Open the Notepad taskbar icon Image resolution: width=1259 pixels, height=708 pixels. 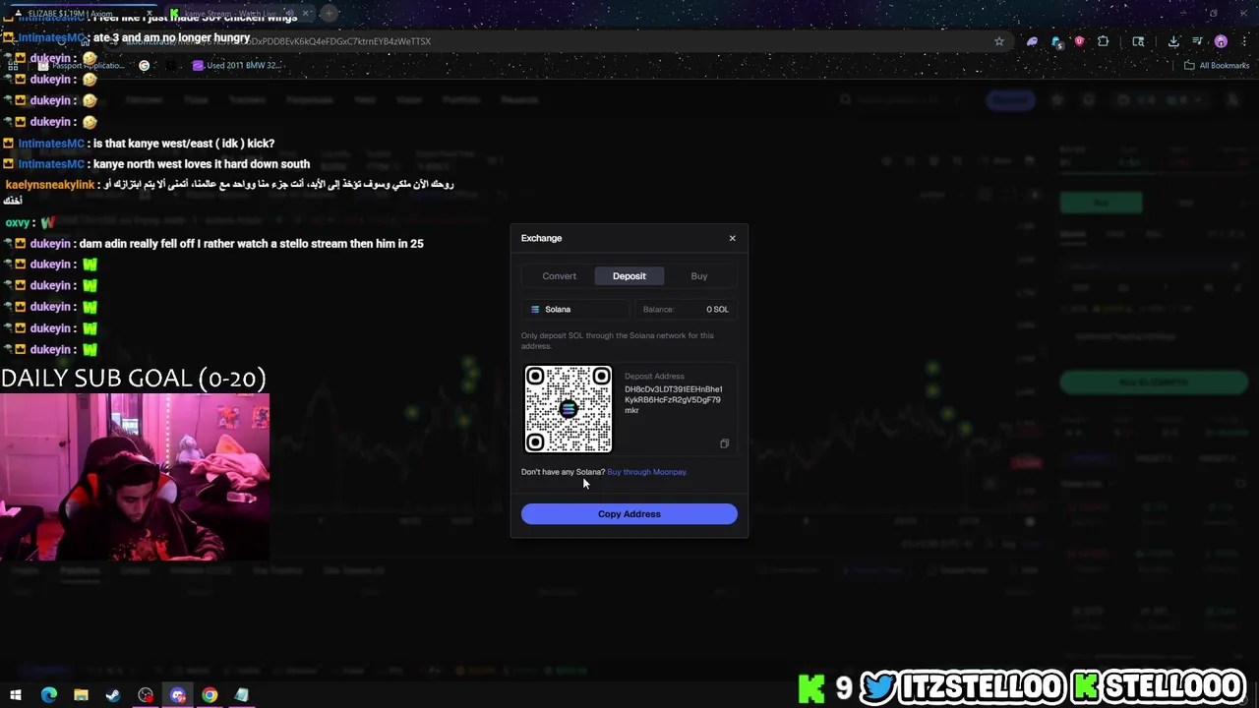tap(242, 695)
